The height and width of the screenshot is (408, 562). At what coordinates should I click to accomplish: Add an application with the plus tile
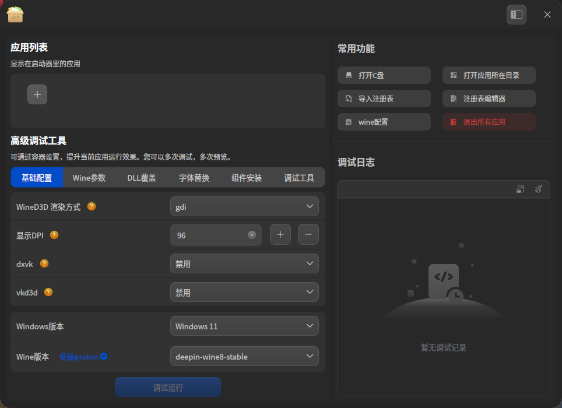[x=37, y=94]
